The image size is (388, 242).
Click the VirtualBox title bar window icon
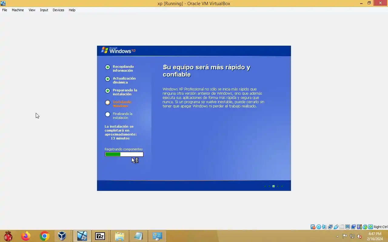click(3, 3)
